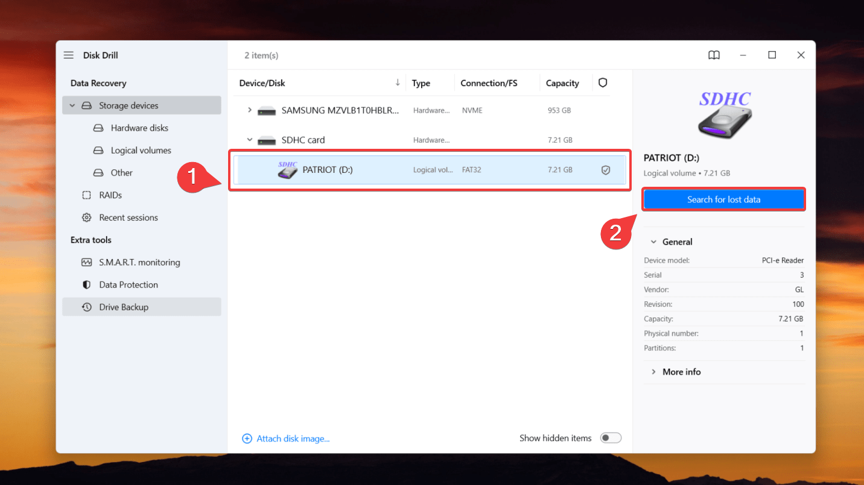Click Attach disk image link

click(x=293, y=439)
